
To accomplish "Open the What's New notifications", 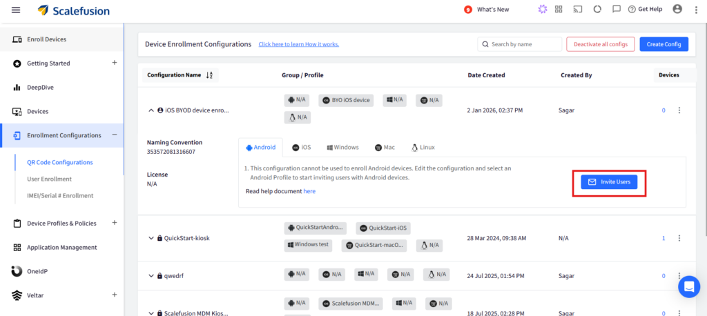I will (x=487, y=10).
